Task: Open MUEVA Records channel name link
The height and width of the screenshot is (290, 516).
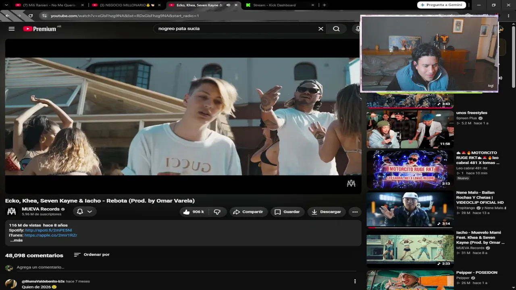Action: 41,209
